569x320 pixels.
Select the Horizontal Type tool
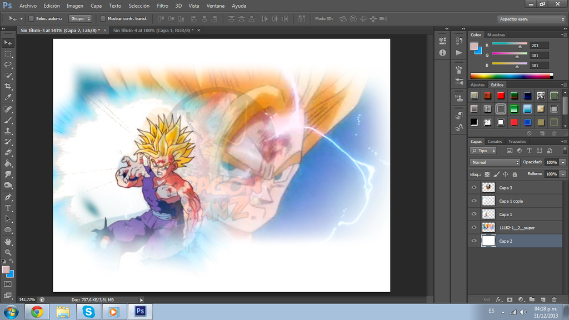click(8, 208)
